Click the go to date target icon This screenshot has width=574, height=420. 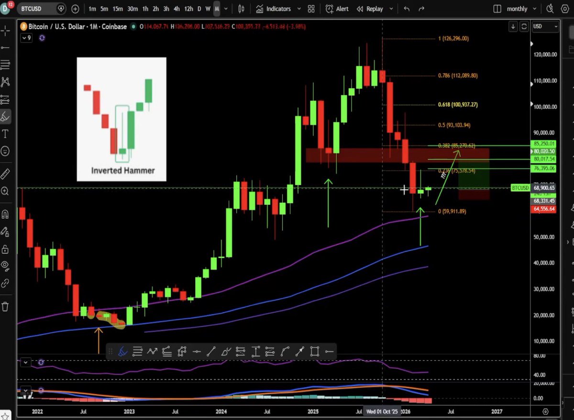[545, 411]
